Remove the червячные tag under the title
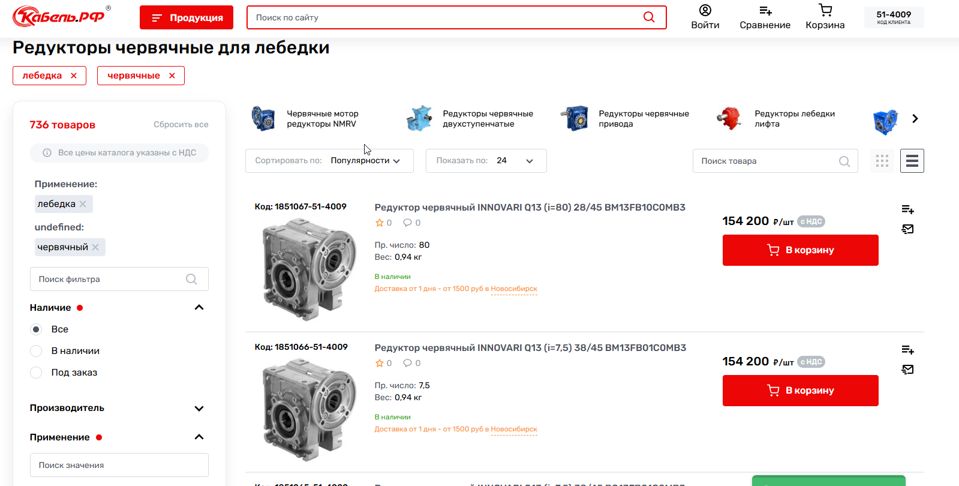959x486 pixels. [172, 76]
